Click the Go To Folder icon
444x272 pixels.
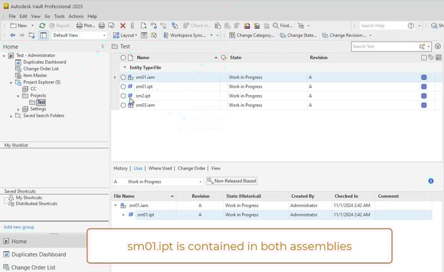coord(32,35)
